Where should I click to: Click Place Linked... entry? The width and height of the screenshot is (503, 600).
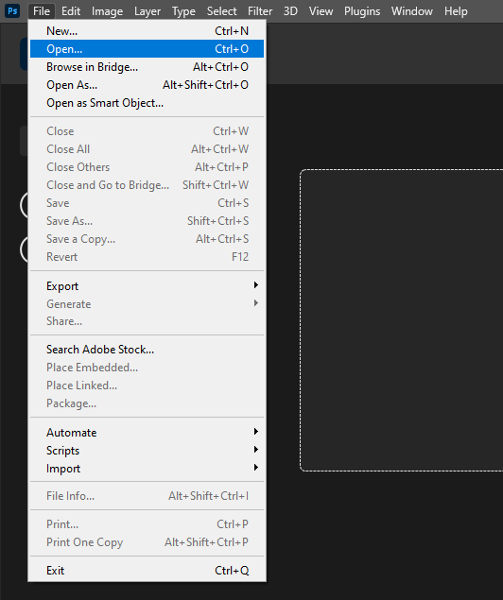147,386
